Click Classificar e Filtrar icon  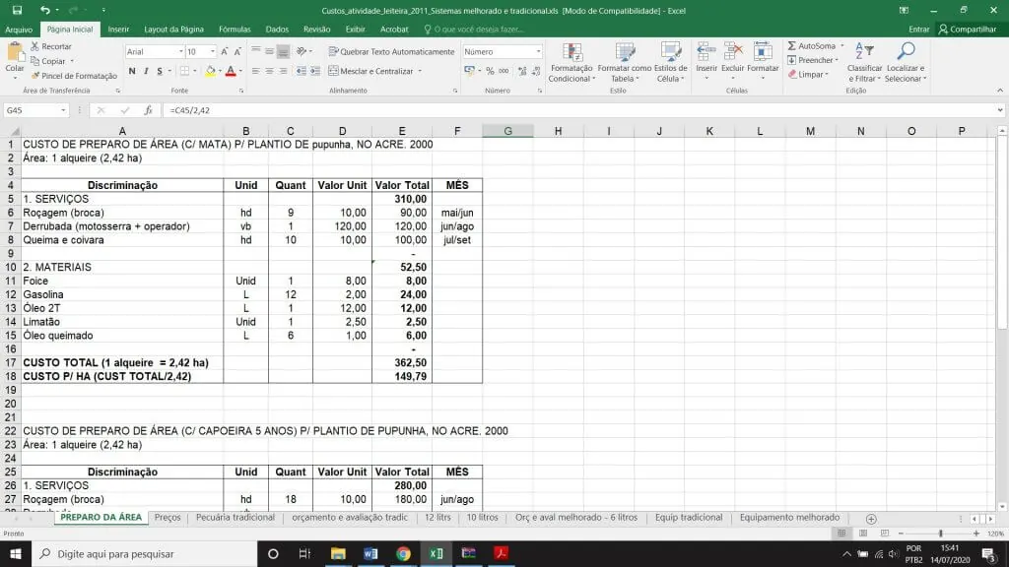863,61
